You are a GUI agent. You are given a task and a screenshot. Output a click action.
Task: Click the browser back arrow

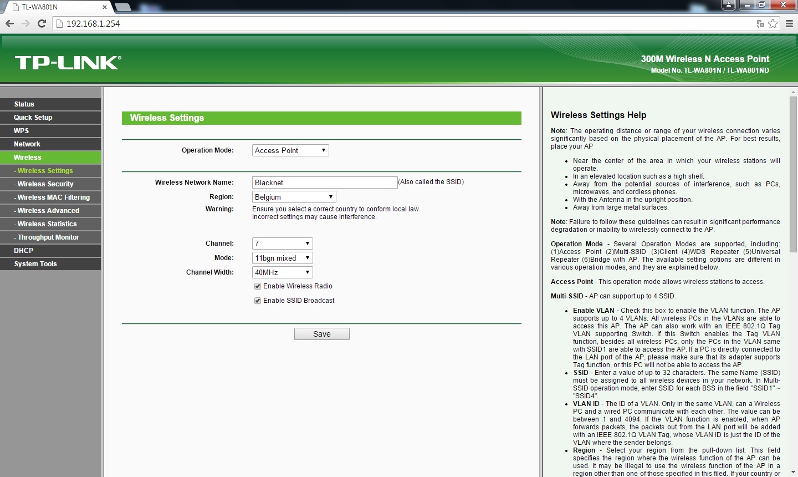pos(9,23)
